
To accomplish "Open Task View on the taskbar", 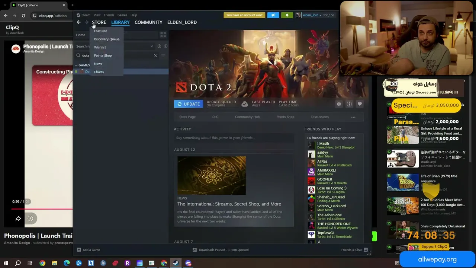I will point(30,263).
